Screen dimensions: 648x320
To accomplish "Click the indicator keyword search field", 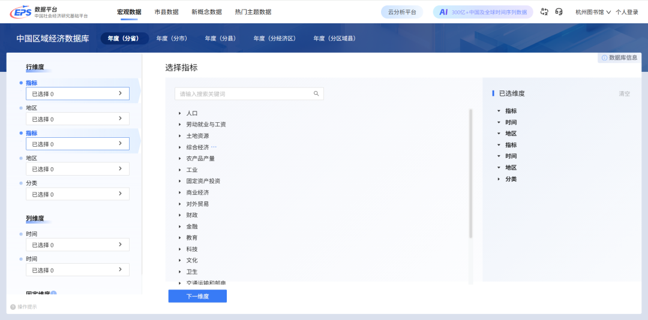I will [x=243, y=94].
